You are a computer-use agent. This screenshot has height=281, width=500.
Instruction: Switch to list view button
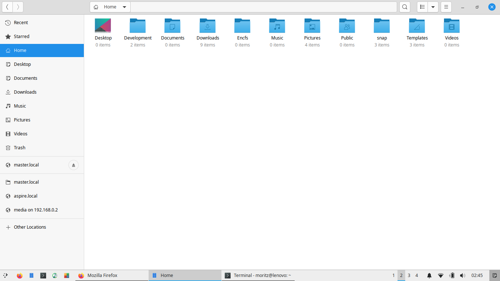pos(422,7)
